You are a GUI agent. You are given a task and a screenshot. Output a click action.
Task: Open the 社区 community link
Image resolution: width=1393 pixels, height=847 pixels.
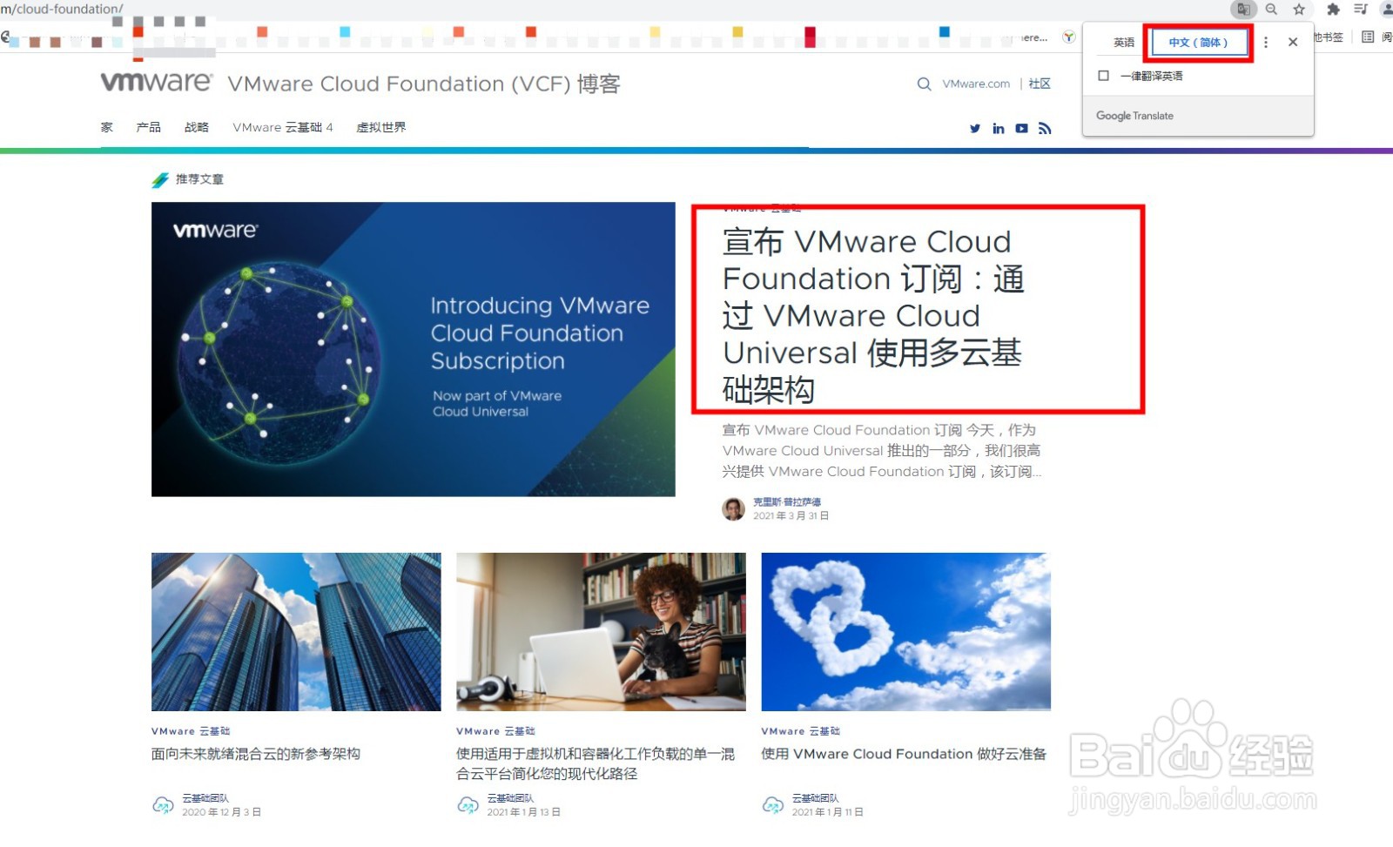(x=1040, y=84)
